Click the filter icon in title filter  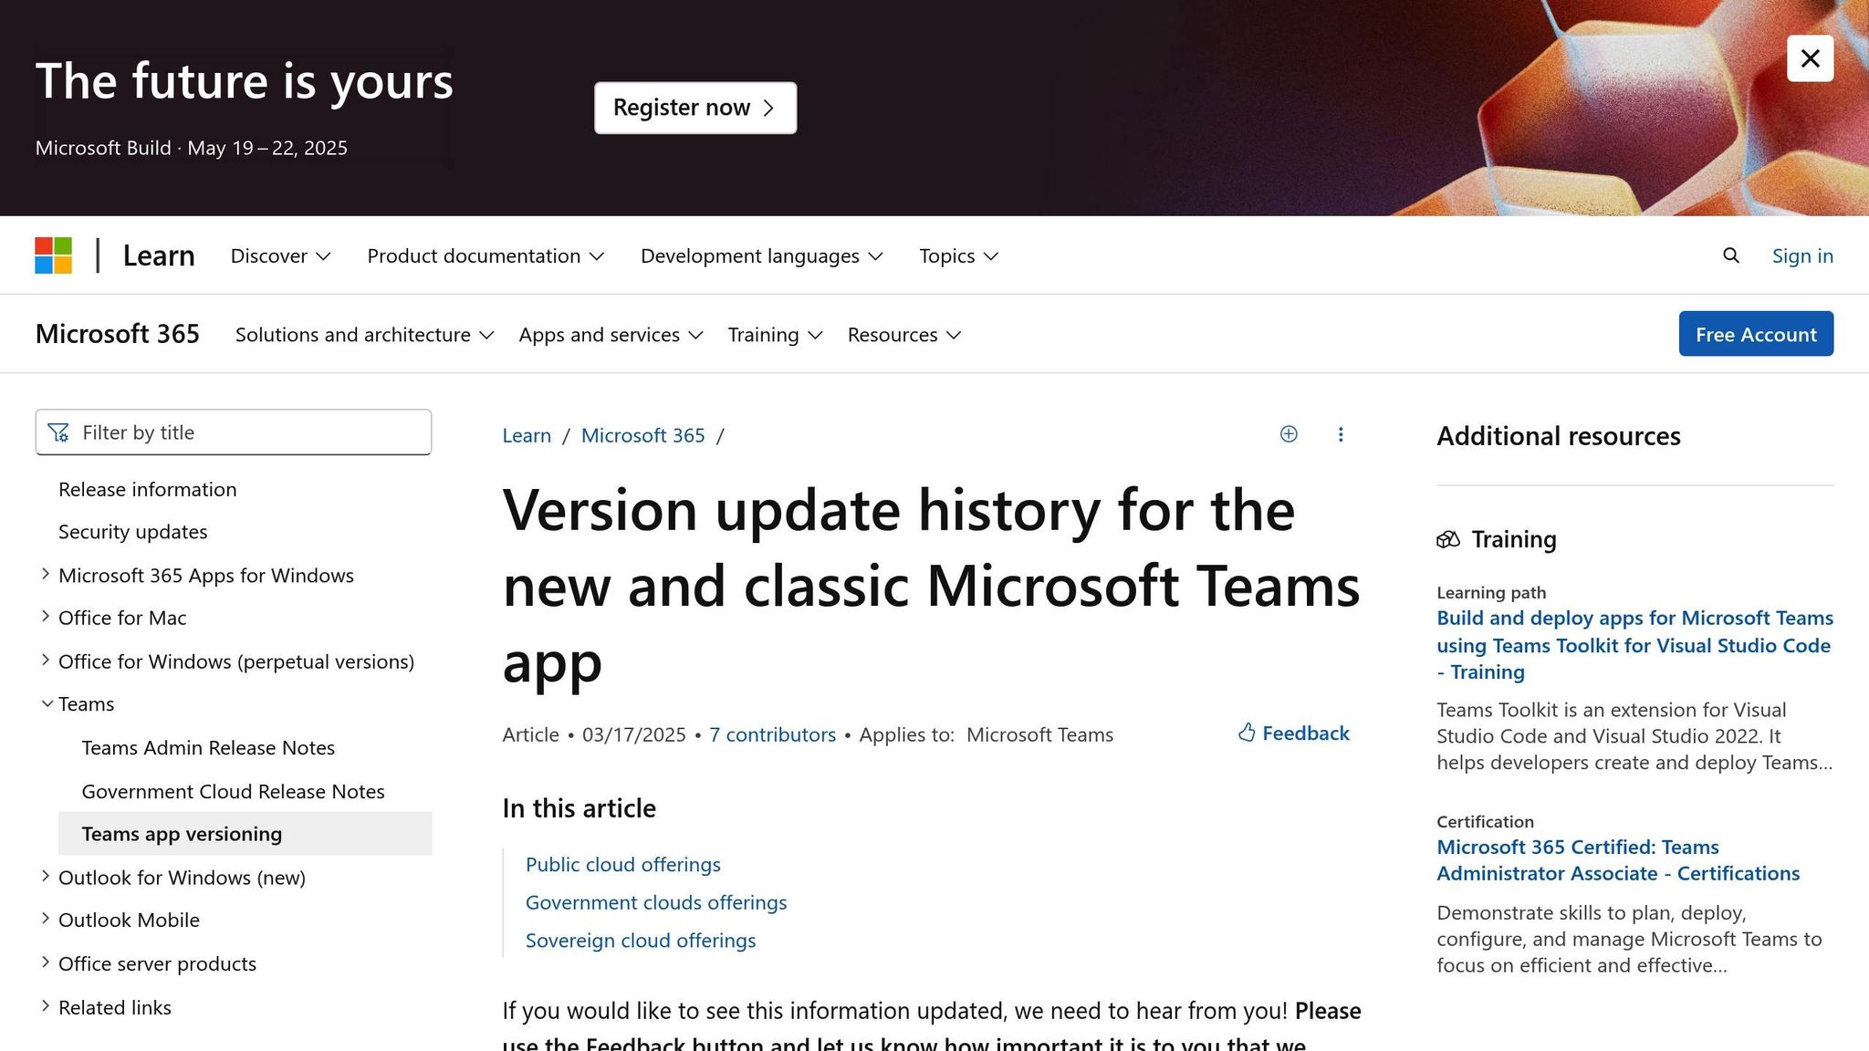(x=58, y=432)
